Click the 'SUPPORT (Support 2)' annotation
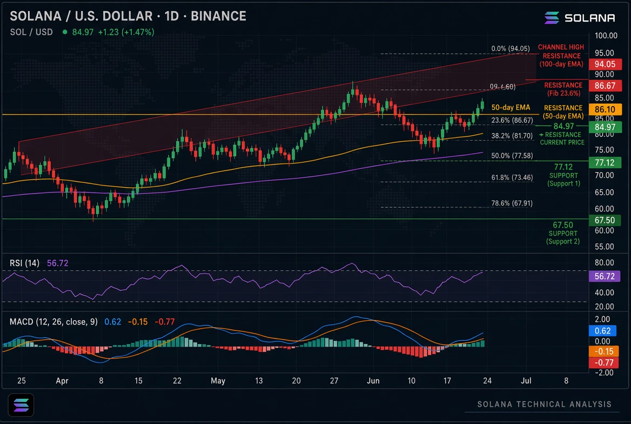Viewport: 631px width, 424px height. [x=563, y=237]
